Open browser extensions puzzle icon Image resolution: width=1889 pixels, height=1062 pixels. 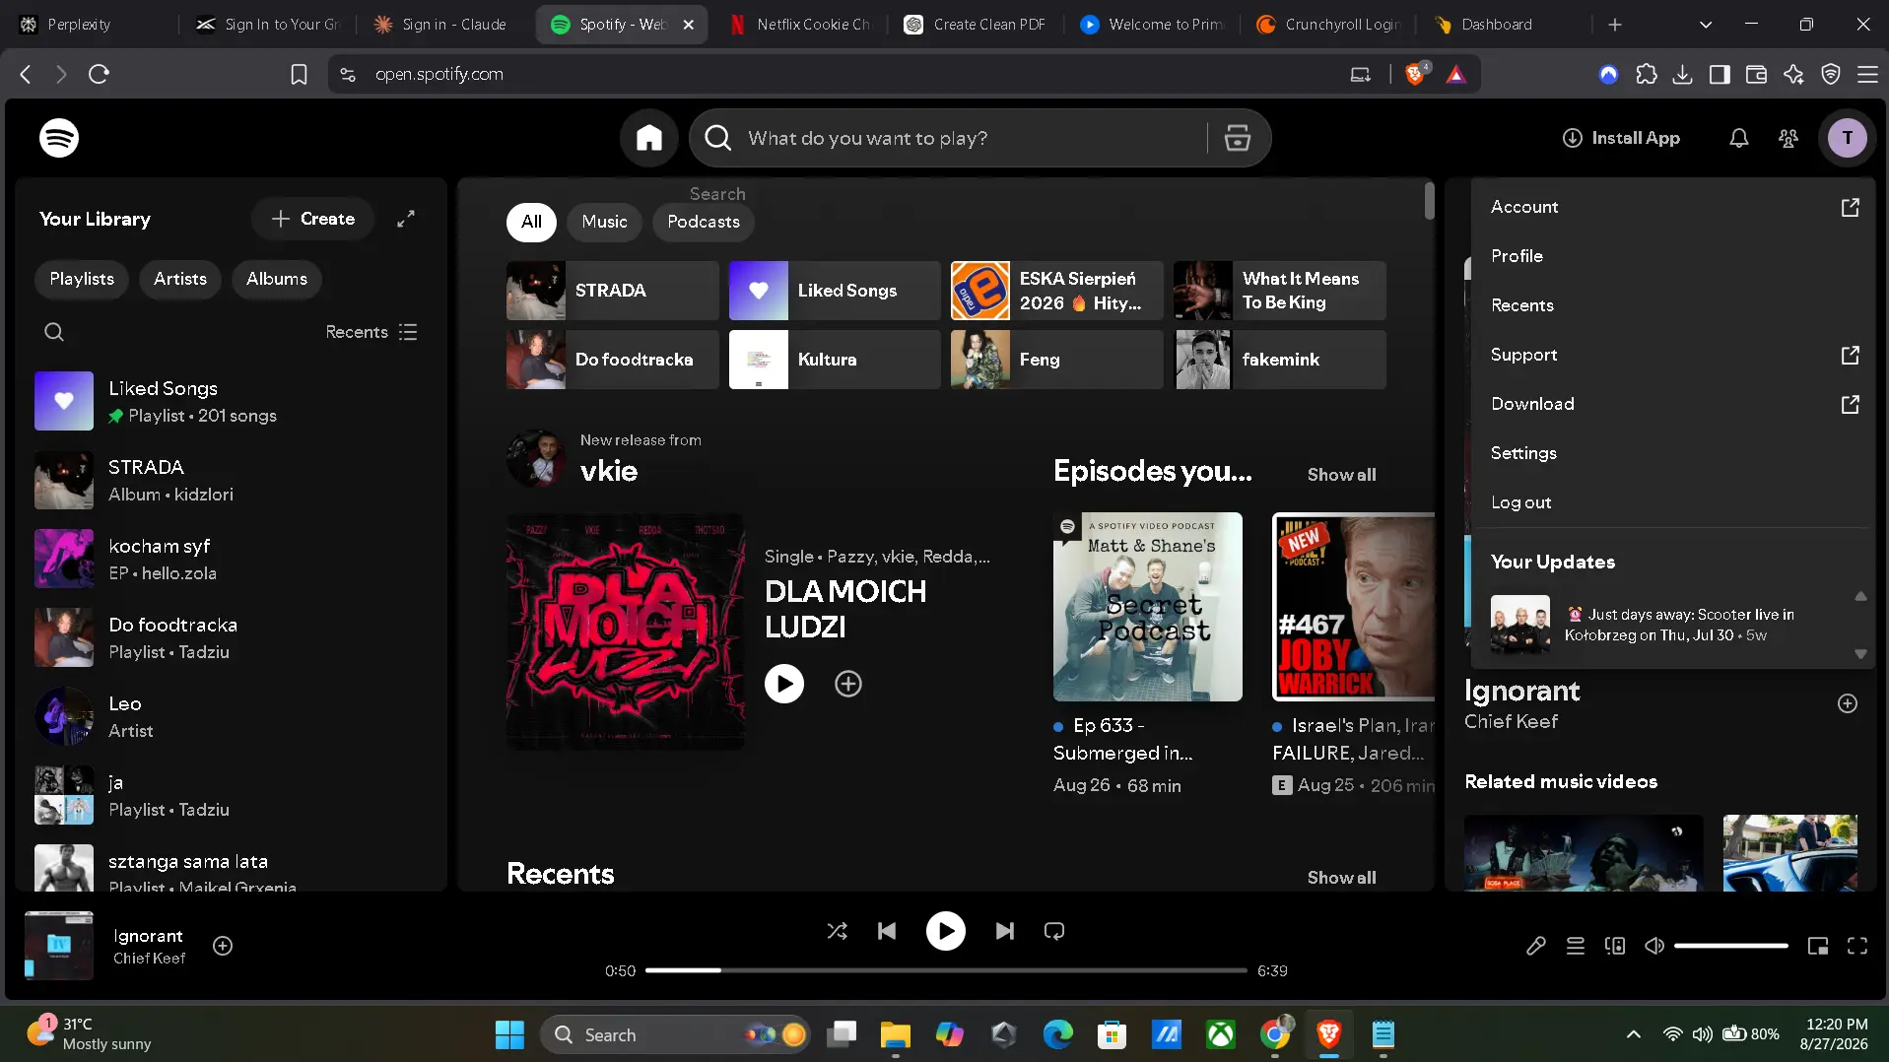[x=1647, y=74]
